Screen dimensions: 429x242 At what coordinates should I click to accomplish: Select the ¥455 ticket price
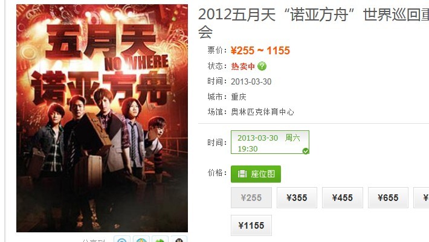(343, 198)
